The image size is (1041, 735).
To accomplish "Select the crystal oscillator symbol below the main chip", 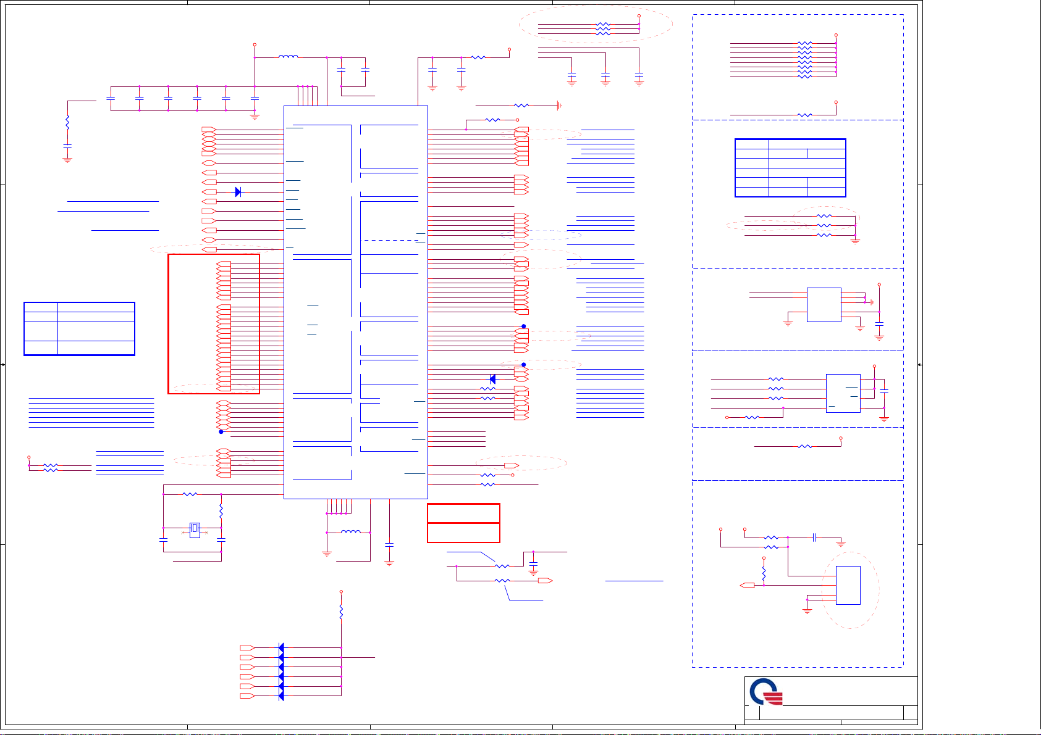I will coord(195,529).
